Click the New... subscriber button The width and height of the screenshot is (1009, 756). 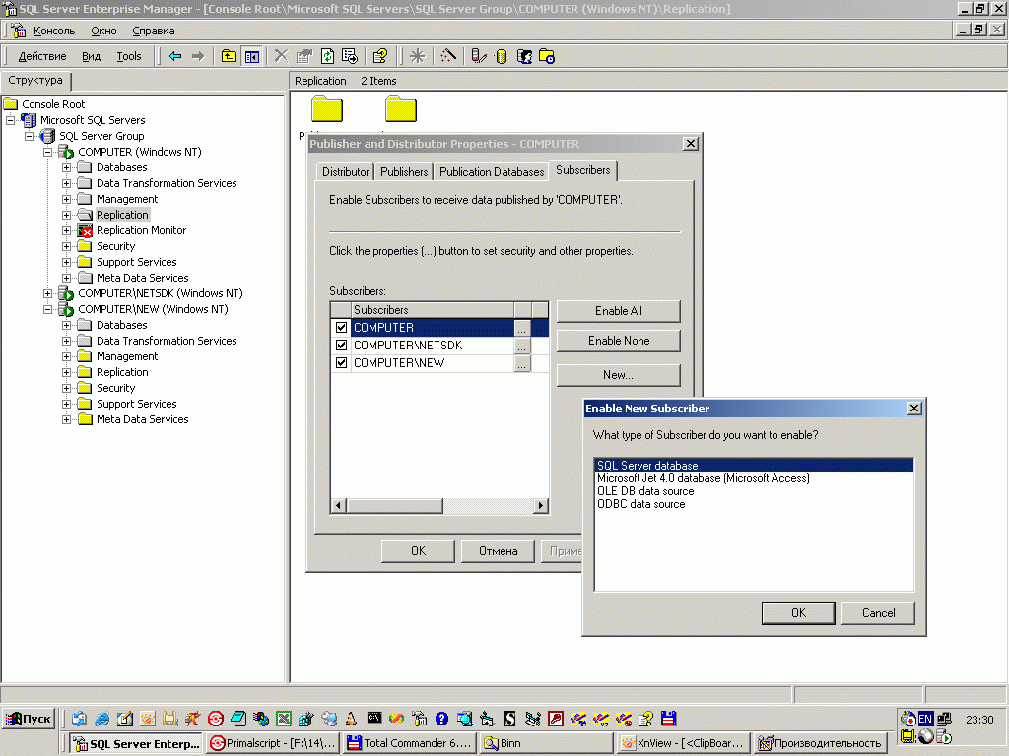pyautogui.click(x=619, y=375)
